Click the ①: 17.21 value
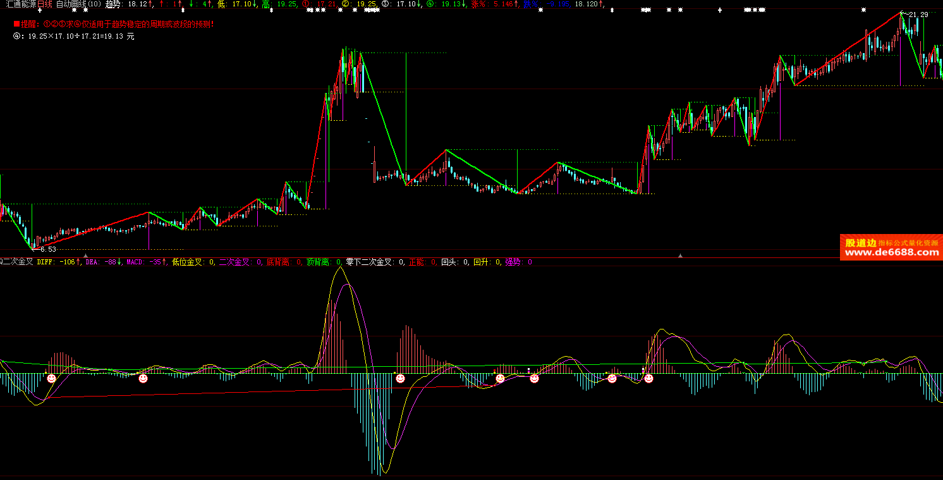This screenshot has height=480, width=943. click(320, 4)
